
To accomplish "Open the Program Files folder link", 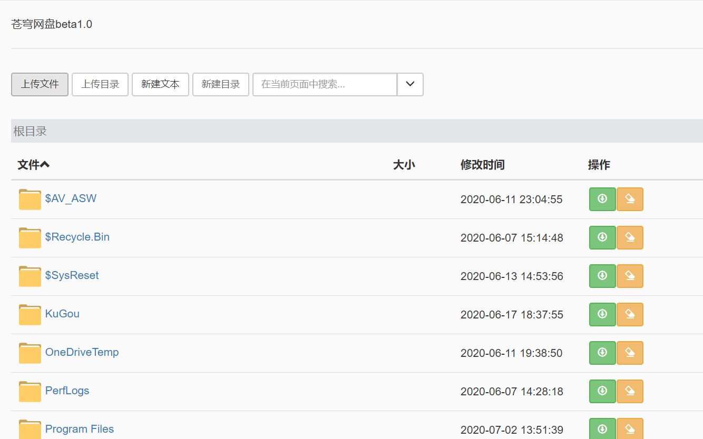I will (80, 429).
